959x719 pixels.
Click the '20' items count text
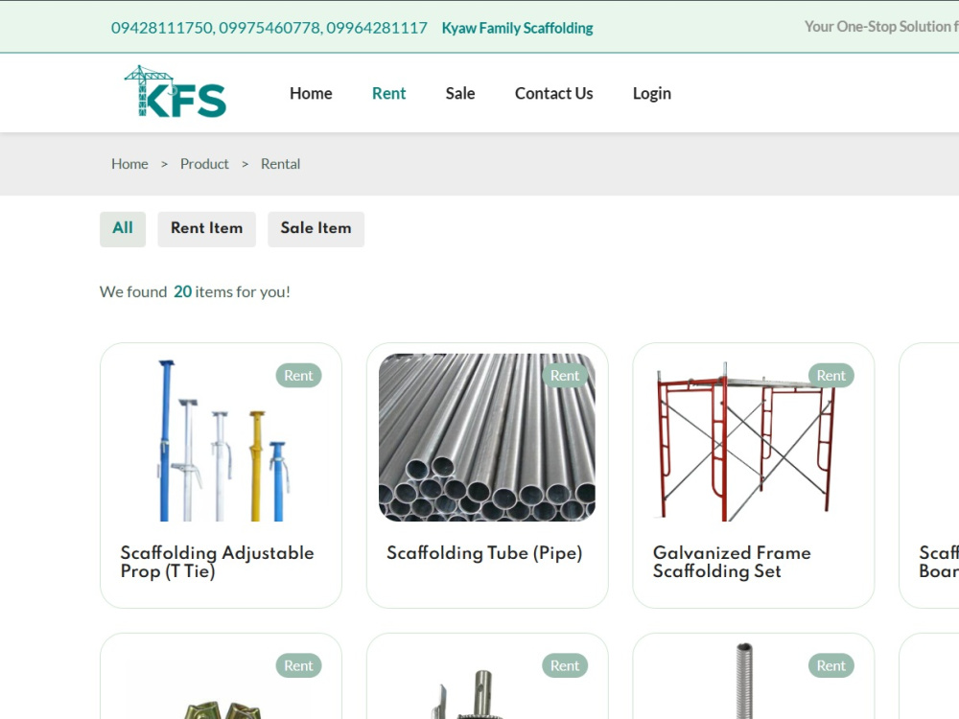(183, 291)
